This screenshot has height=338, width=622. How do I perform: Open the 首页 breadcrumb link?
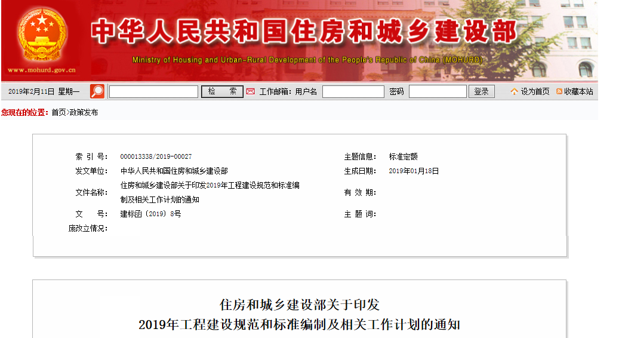pyautogui.click(x=58, y=113)
